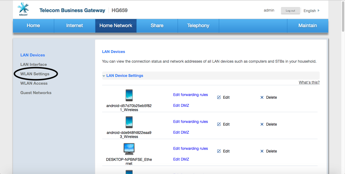Image resolution: width=345 pixels, height=174 pixels.
Task: Select Guest Networks in the sidebar
Action: click(36, 93)
